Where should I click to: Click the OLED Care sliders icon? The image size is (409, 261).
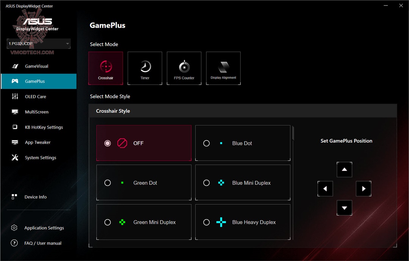[15, 96]
